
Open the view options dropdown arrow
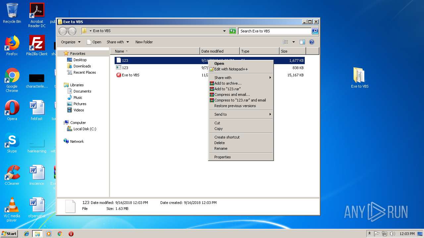point(293,42)
